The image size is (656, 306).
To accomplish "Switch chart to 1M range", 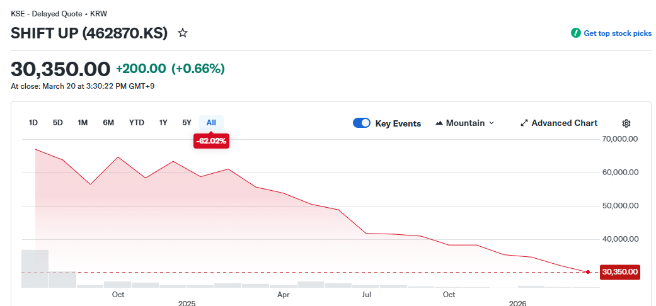I will [83, 123].
